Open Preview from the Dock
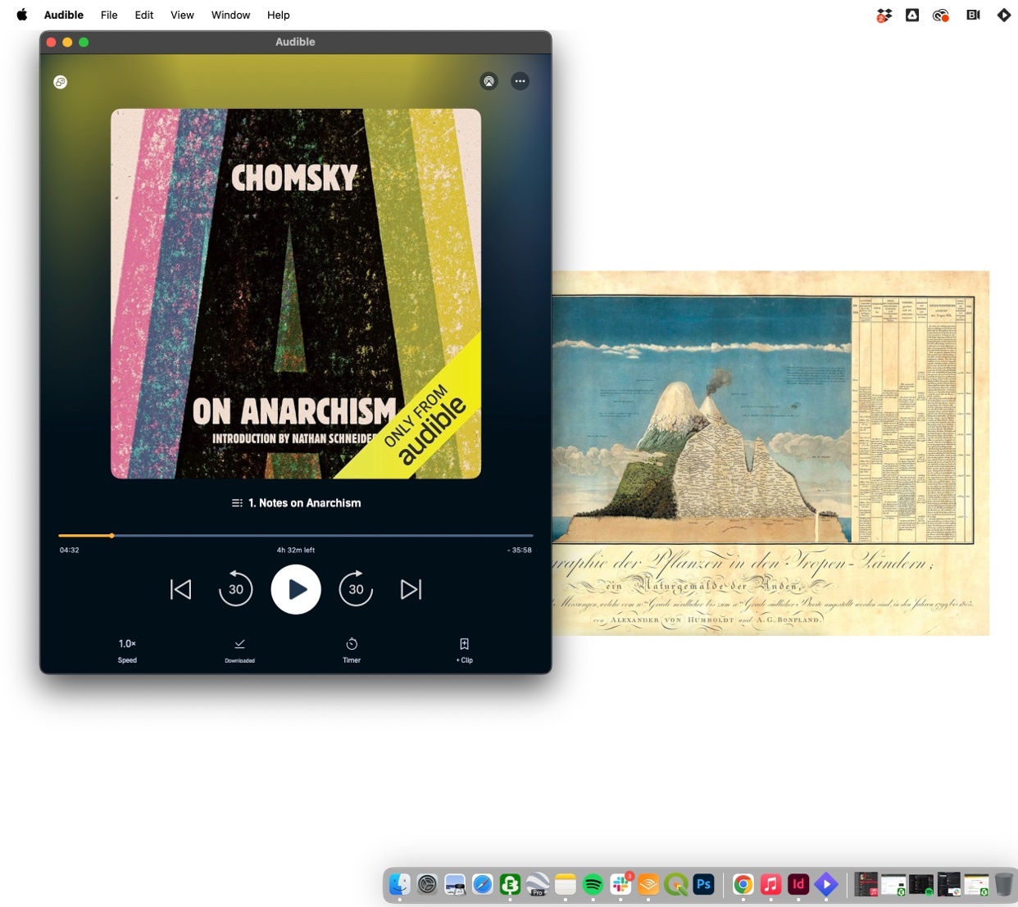The image size is (1018, 907). click(455, 885)
